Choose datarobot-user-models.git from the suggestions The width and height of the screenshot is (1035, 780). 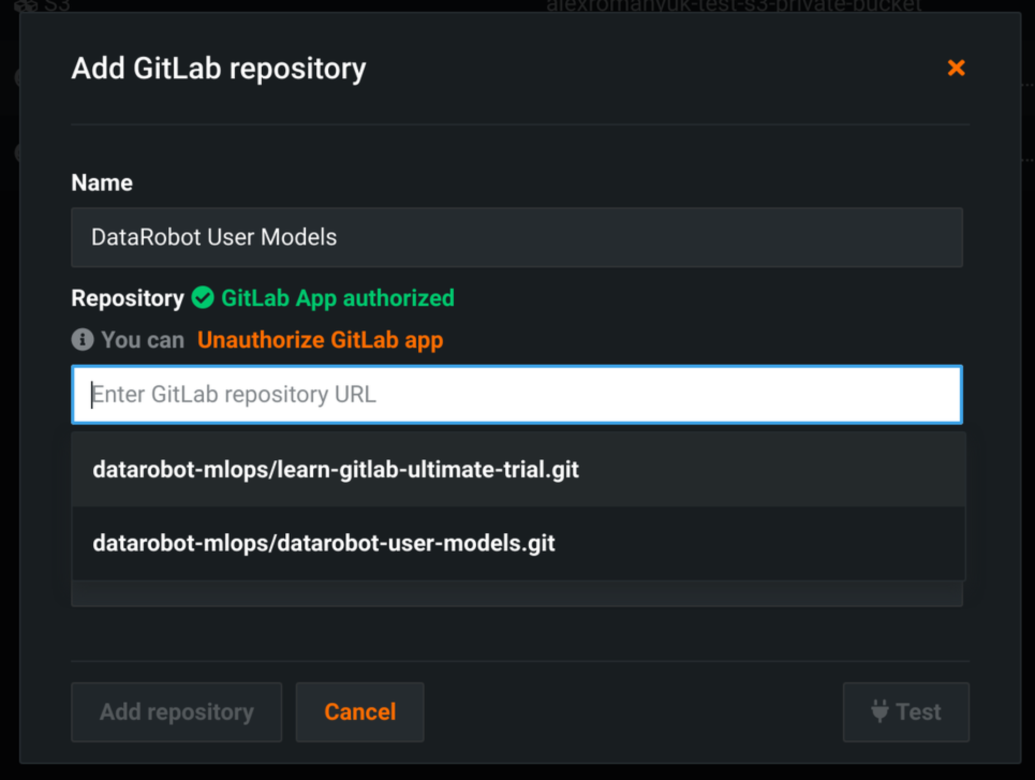[323, 543]
